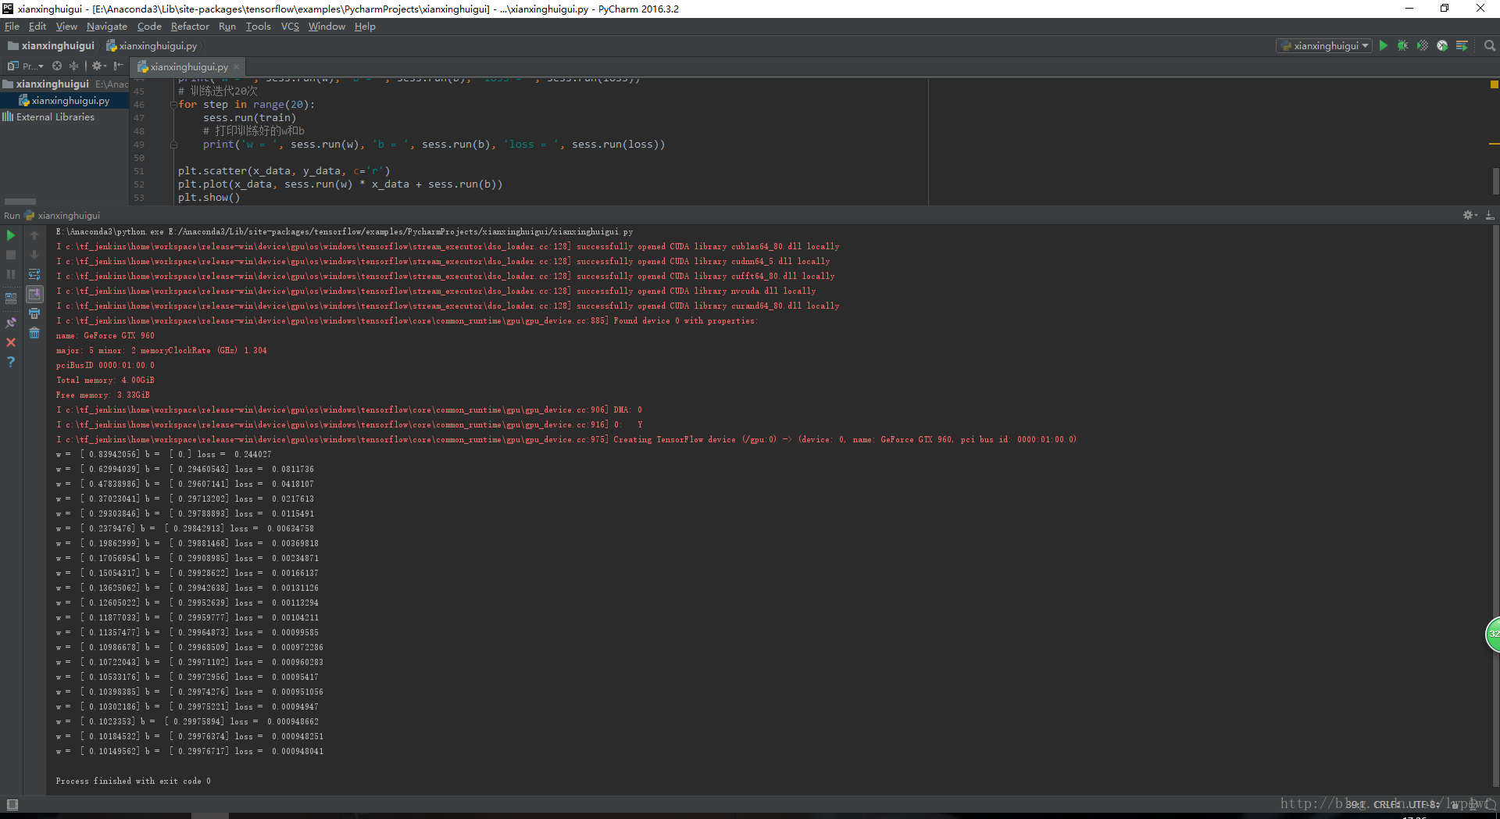Click the red Close X in Run panel
1500x819 pixels.
(11, 342)
